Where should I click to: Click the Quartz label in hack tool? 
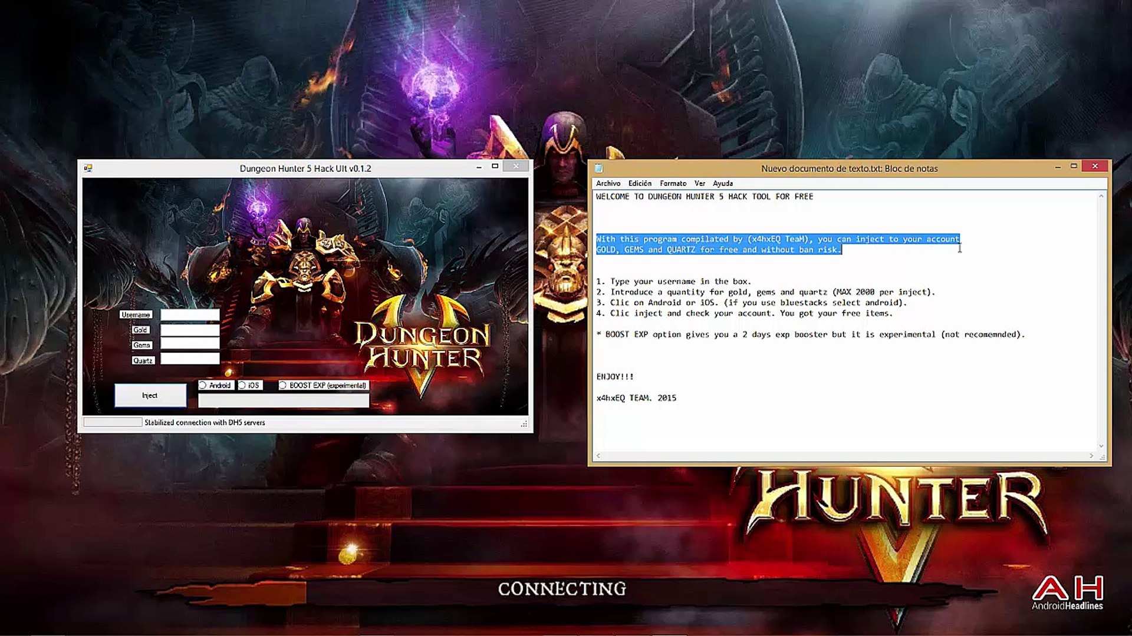click(x=143, y=360)
